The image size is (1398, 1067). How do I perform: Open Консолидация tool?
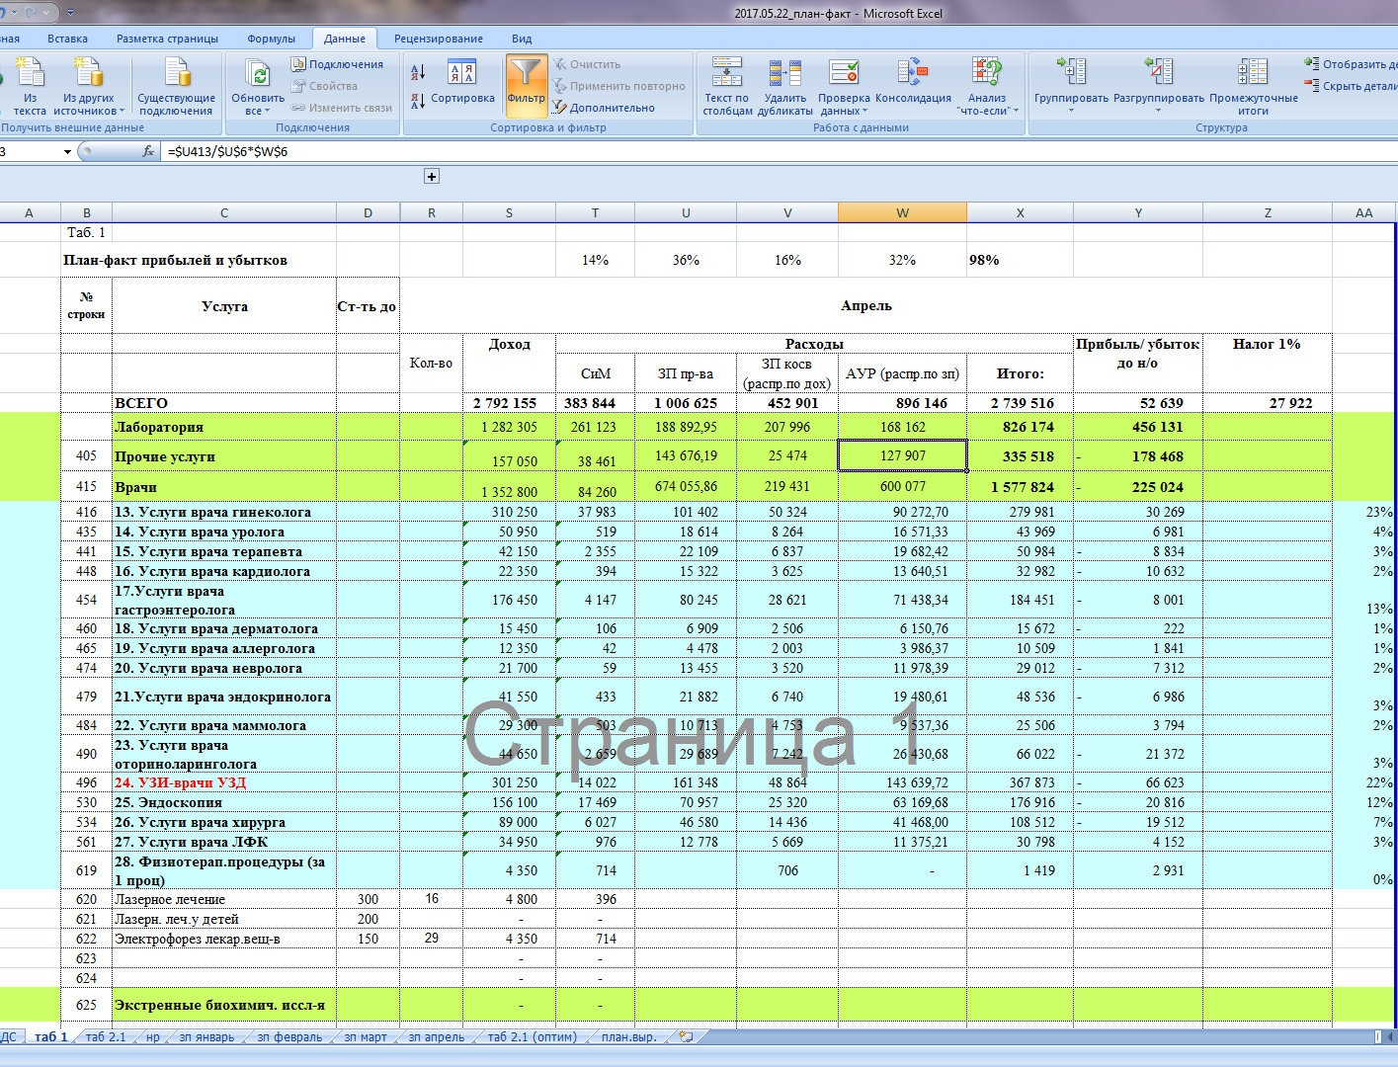(913, 81)
